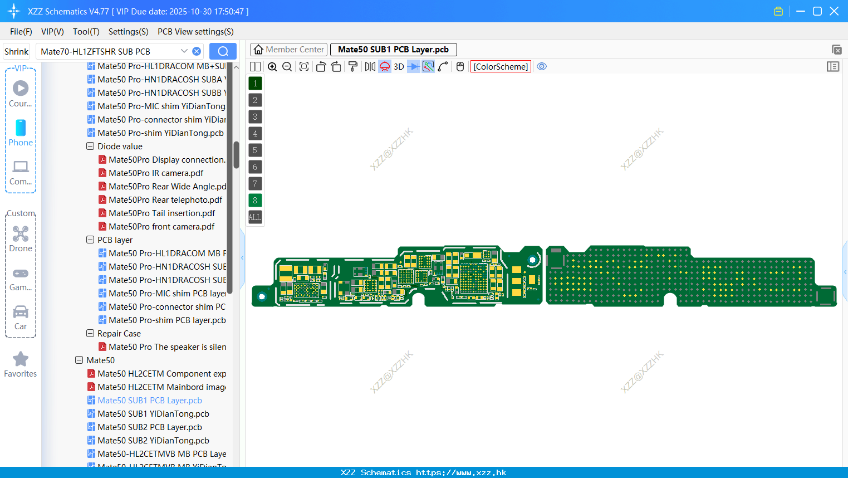Open the VIP(V) menu
The height and width of the screenshot is (478, 848).
tap(52, 32)
